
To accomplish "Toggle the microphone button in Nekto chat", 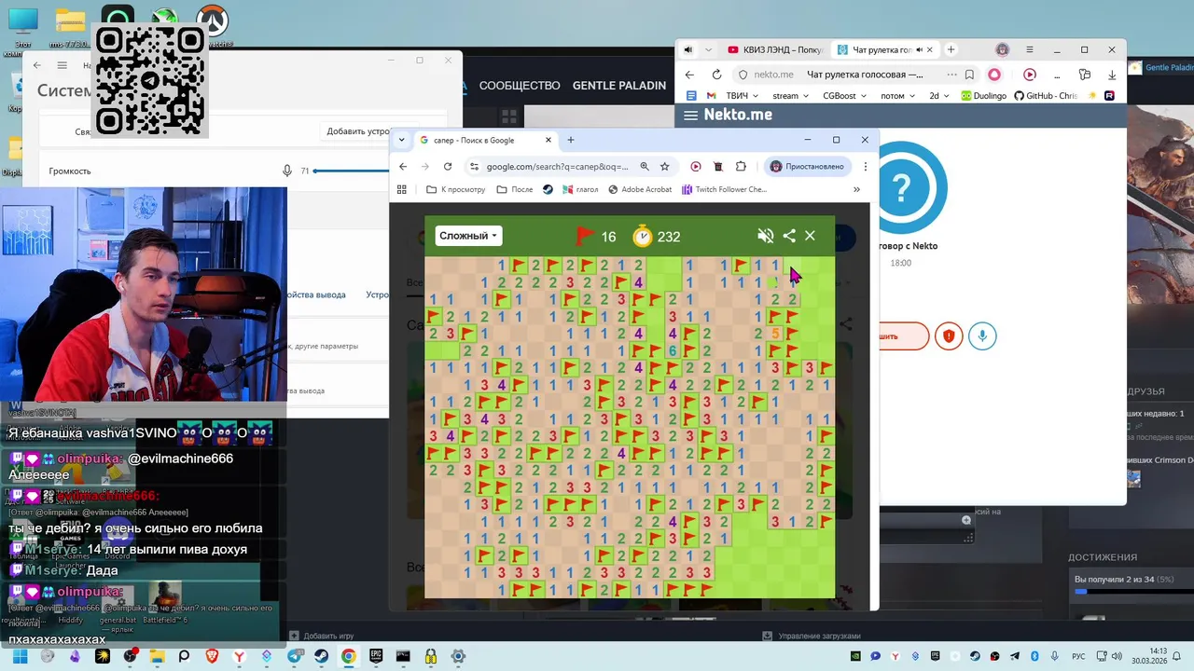I will [982, 336].
